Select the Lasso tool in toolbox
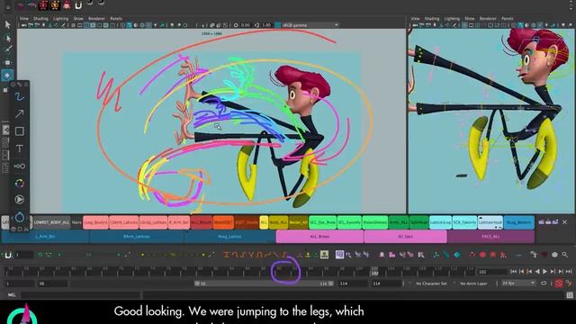This screenshot has height=324, width=576. [x=7, y=38]
